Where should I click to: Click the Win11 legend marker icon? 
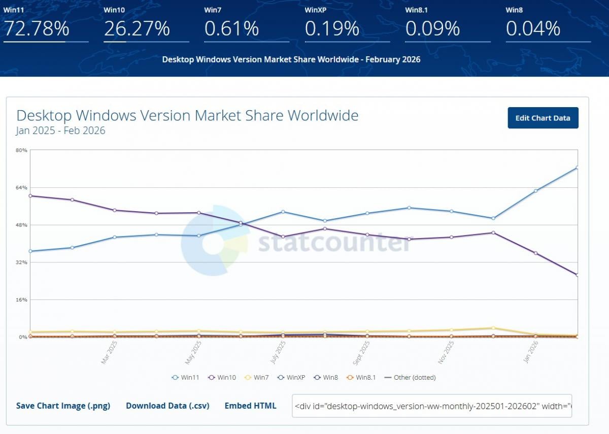(x=176, y=377)
